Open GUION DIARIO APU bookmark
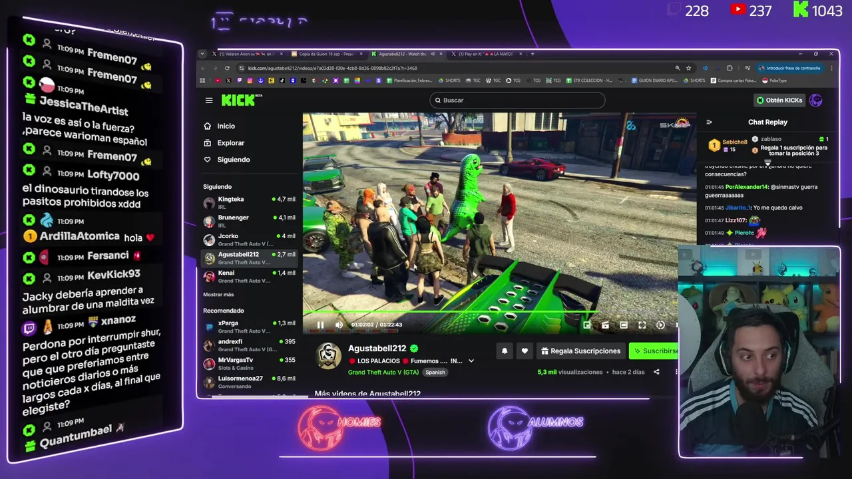The height and width of the screenshot is (479, 852). tap(654, 80)
